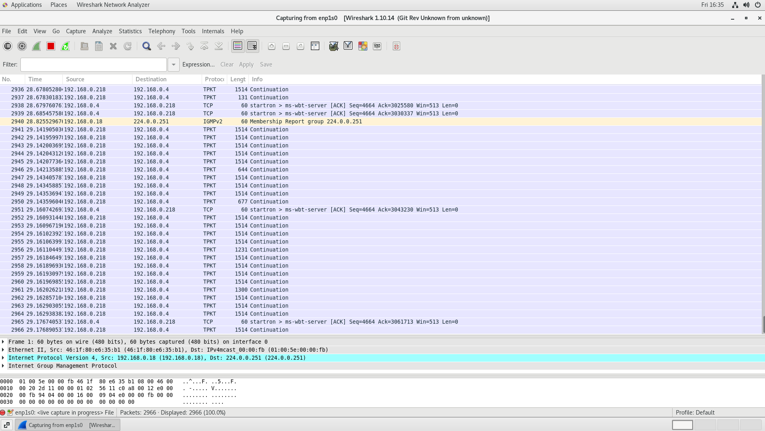Image resolution: width=765 pixels, height=431 pixels.
Task: Click the go to packet number icon
Action: [190, 46]
